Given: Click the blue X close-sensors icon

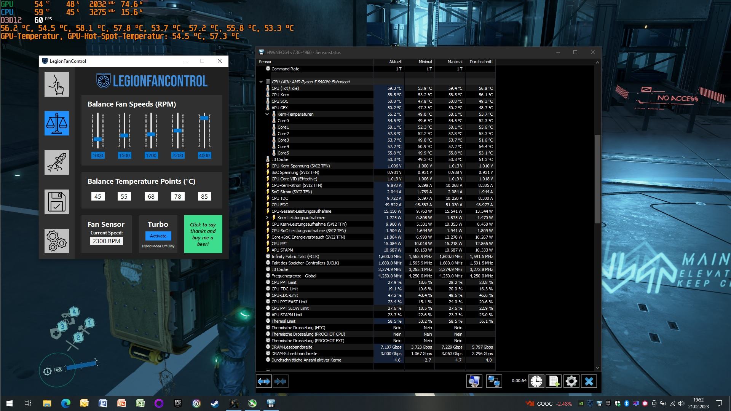Looking at the screenshot, I should [x=589, y=381].
